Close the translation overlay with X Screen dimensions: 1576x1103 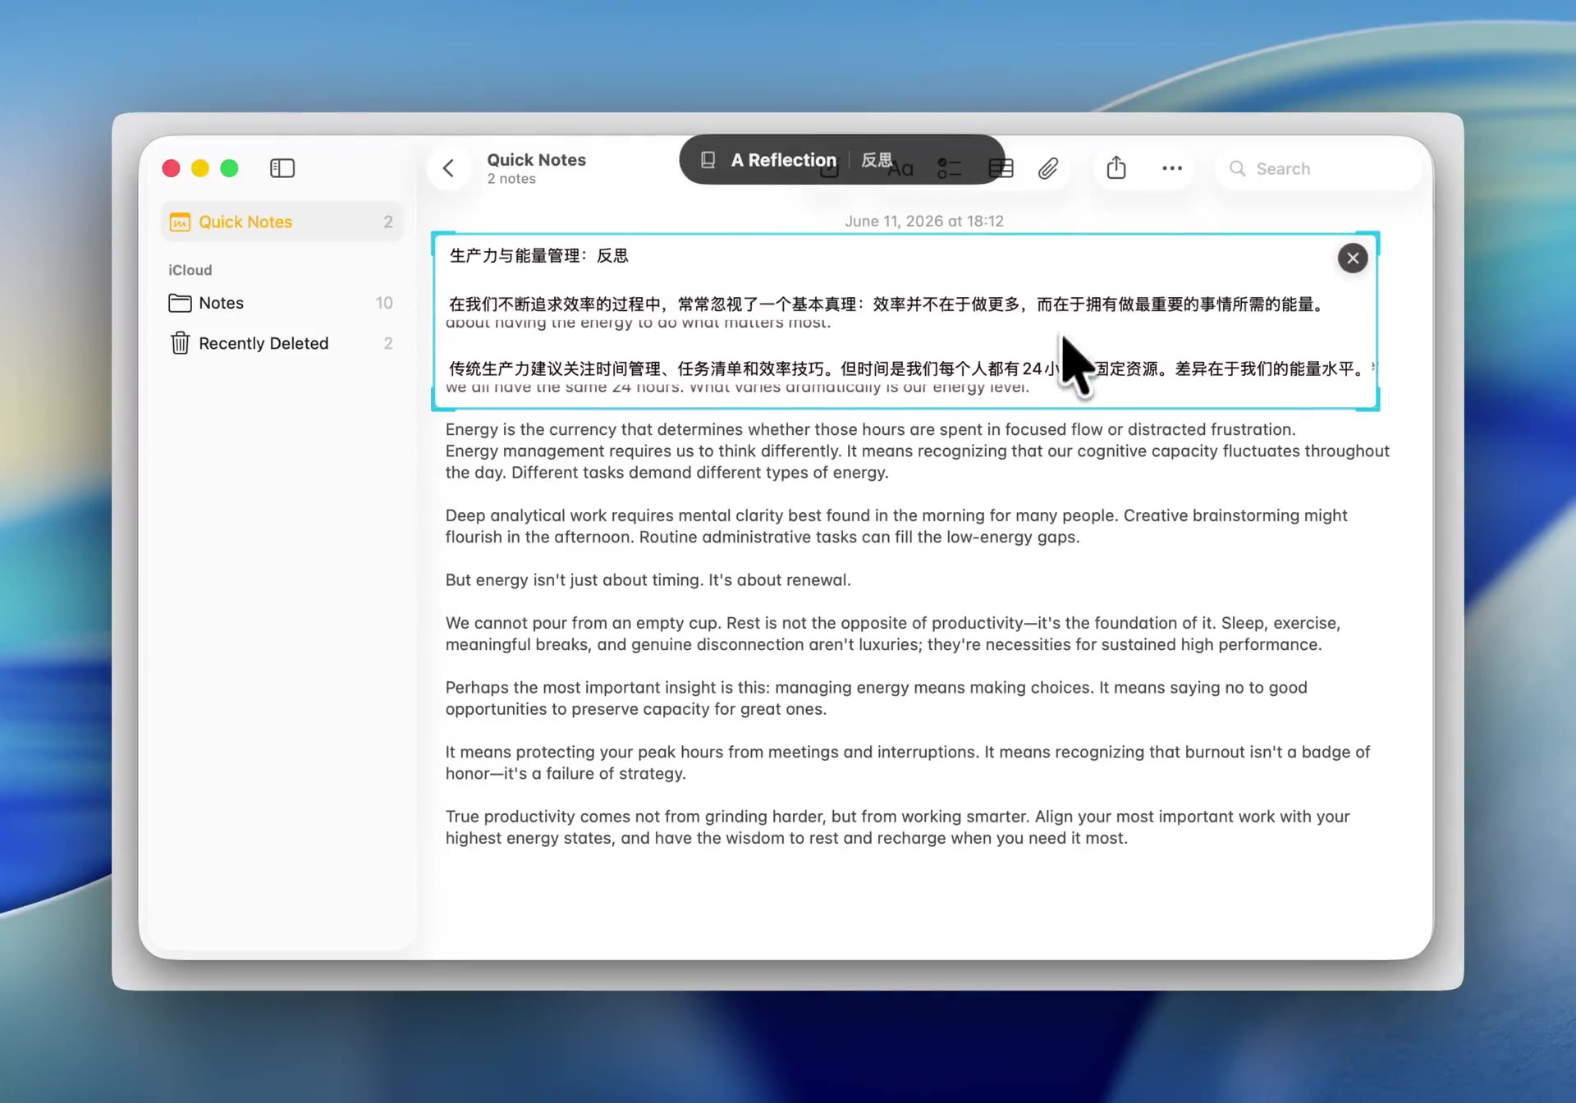1353,259
